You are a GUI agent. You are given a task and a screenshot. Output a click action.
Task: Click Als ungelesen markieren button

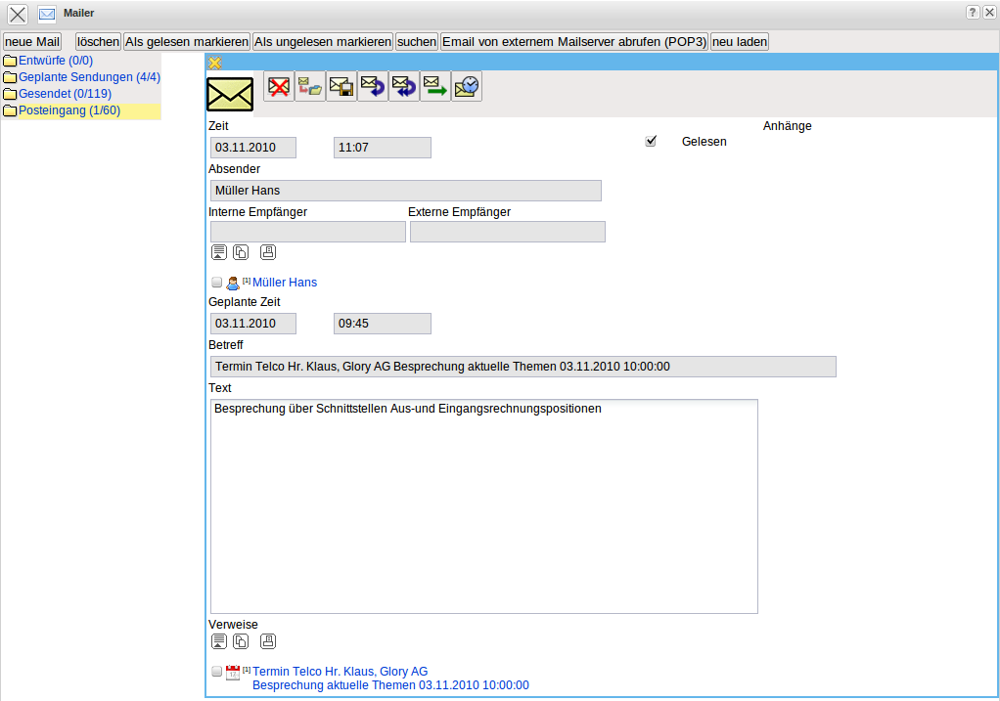(x=323, y=42)
